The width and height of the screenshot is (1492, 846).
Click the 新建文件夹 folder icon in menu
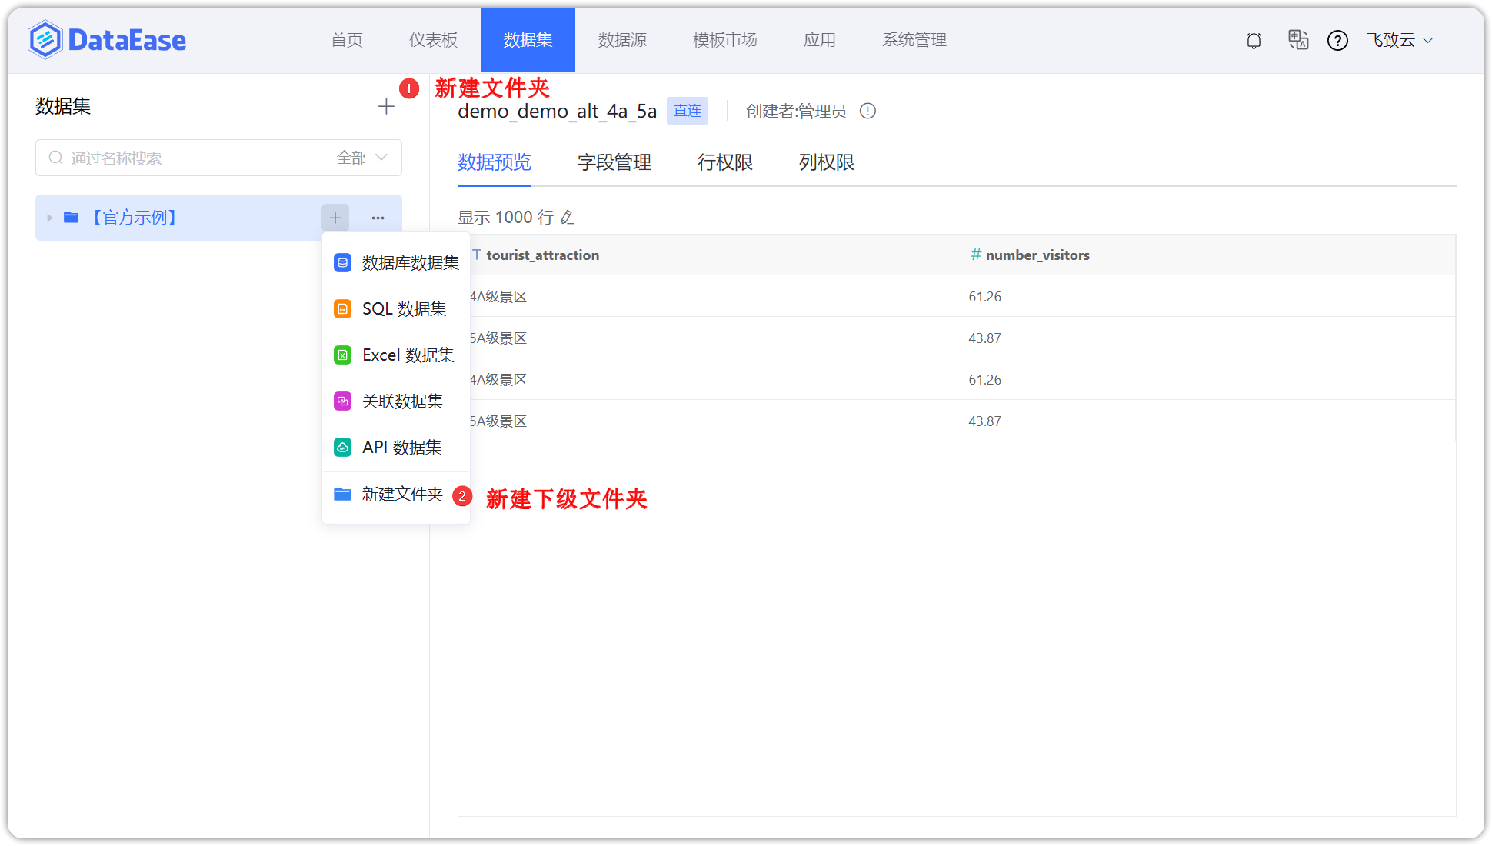coord(342,494)
